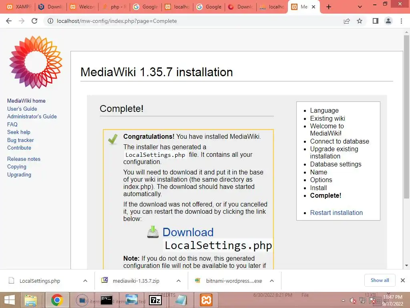Click the 'Complete!' step in the list
The width and height of the screenshot is (410, 308).
pos(326,195)
